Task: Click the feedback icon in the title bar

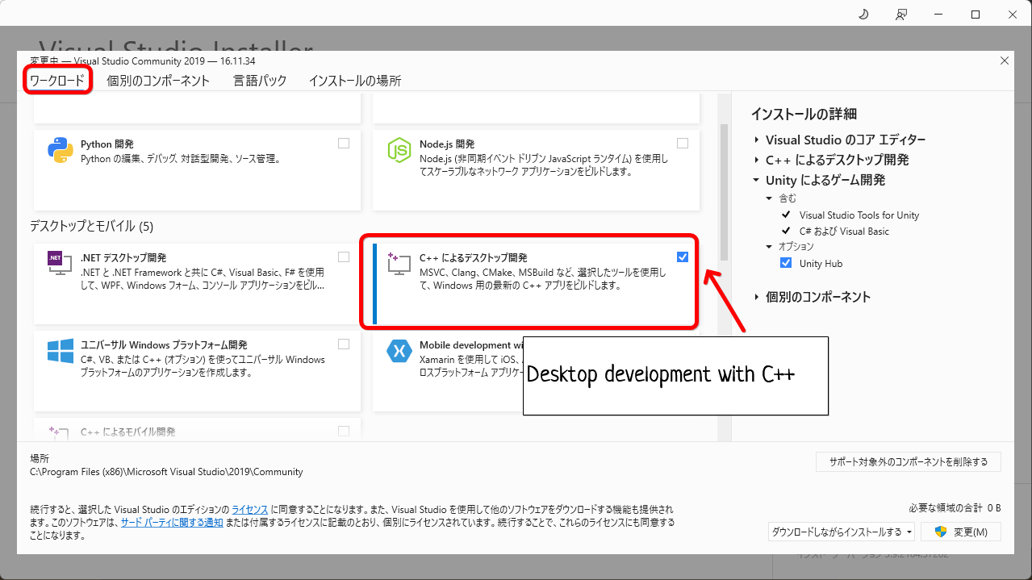Action: coord(901,15)
